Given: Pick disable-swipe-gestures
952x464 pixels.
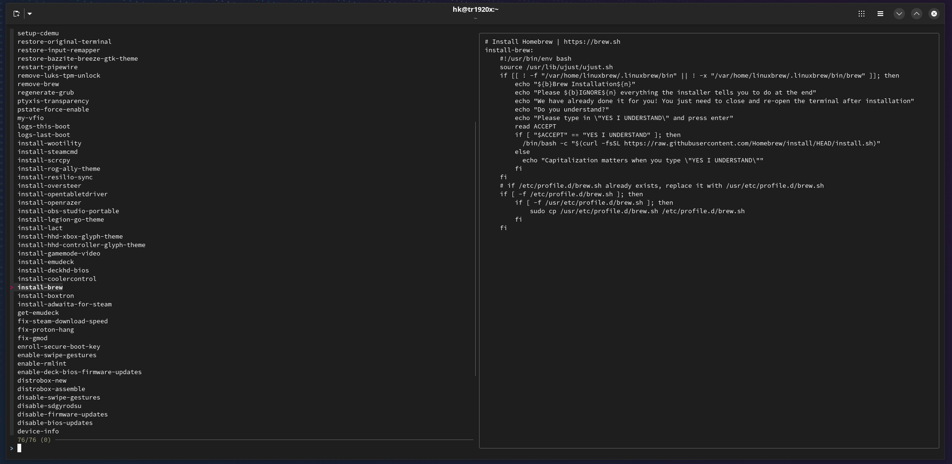Looking at the screenshot, I should coord(59,398).
